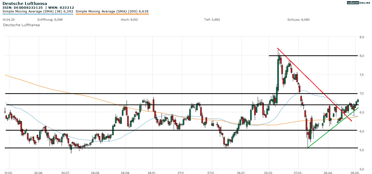Image resolution: width=372 pixels, height=174 pixels.
Task: Click the 'Tief: 5,992' value
Action: (x=212, y=20)
